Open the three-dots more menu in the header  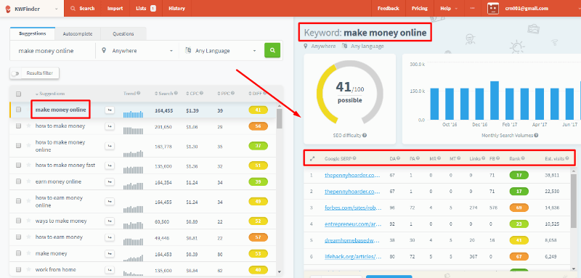(472, 8)
